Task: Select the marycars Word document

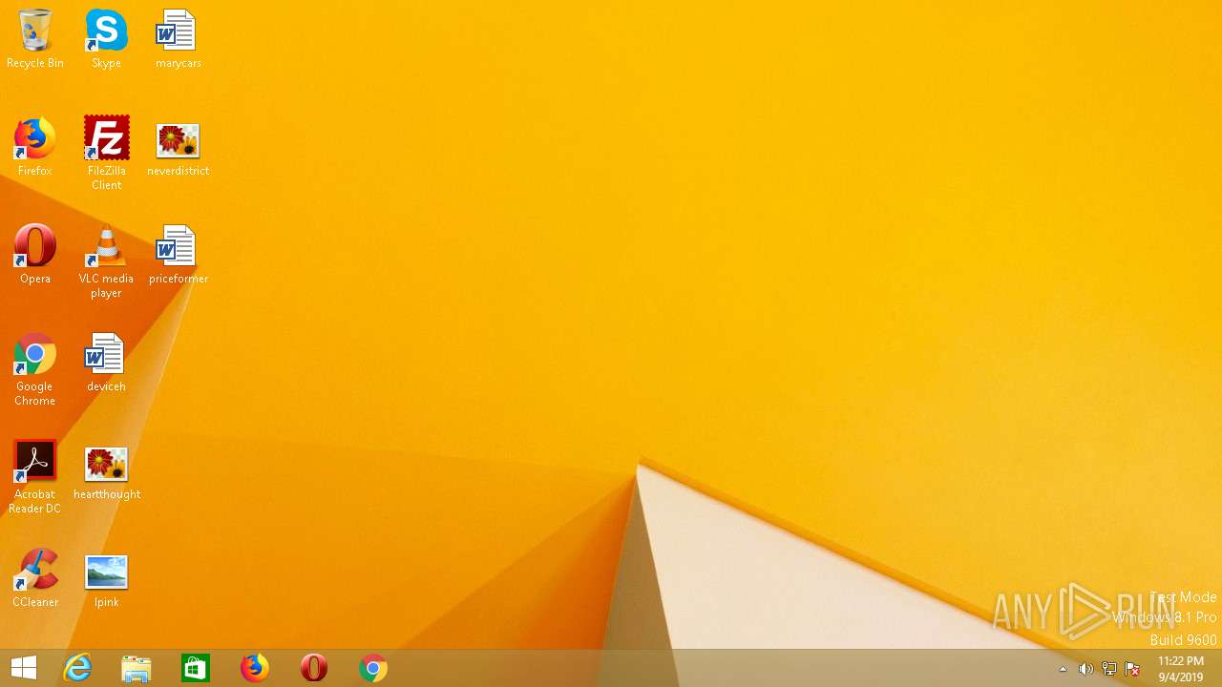Action: 178,38
